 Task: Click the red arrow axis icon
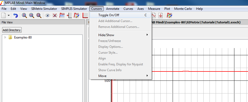pyautogui.click(x=69, y=15)
